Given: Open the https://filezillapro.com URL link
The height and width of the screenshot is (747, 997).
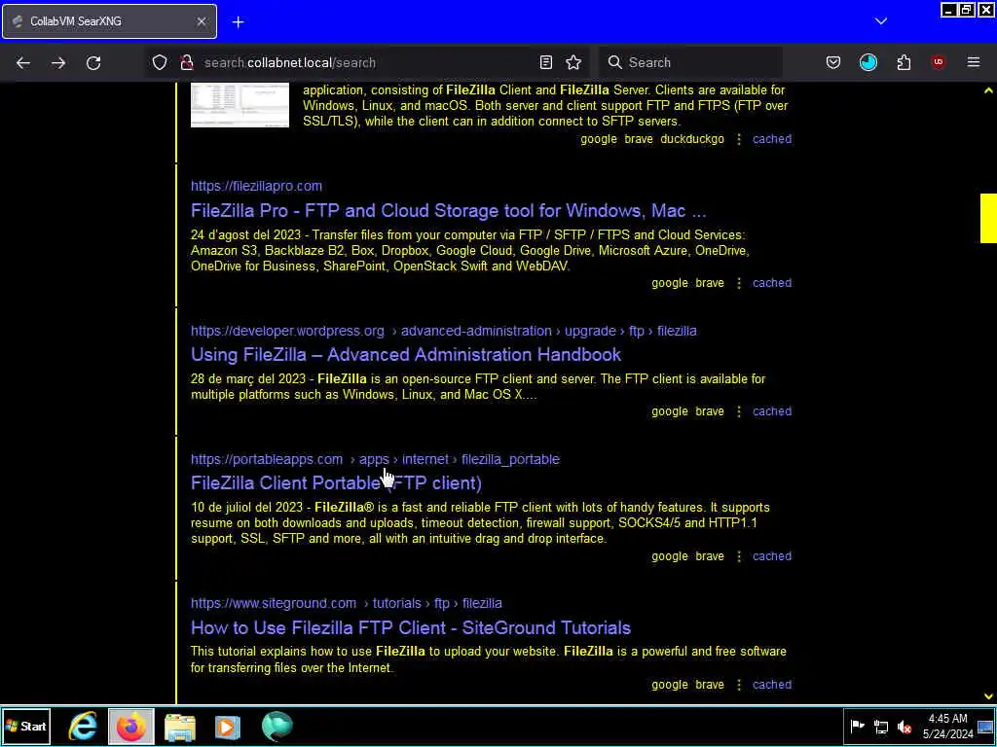Looking at the screenshot, I should click(x=256, y=186).
